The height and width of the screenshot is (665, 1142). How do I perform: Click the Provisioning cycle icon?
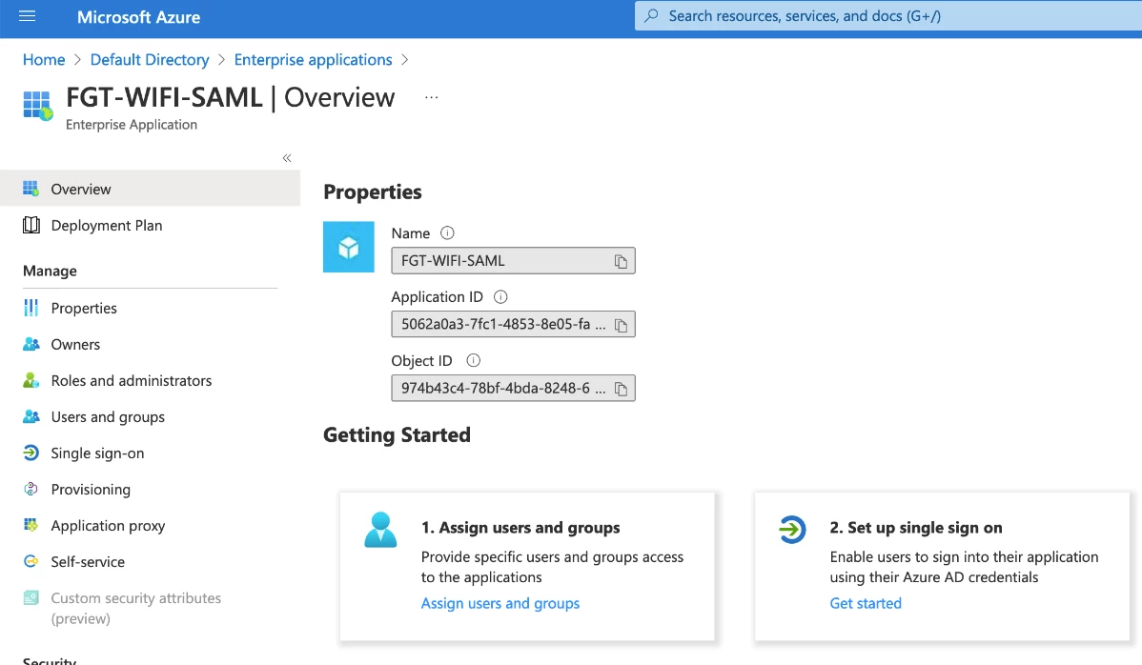click(x=31, y=489)
